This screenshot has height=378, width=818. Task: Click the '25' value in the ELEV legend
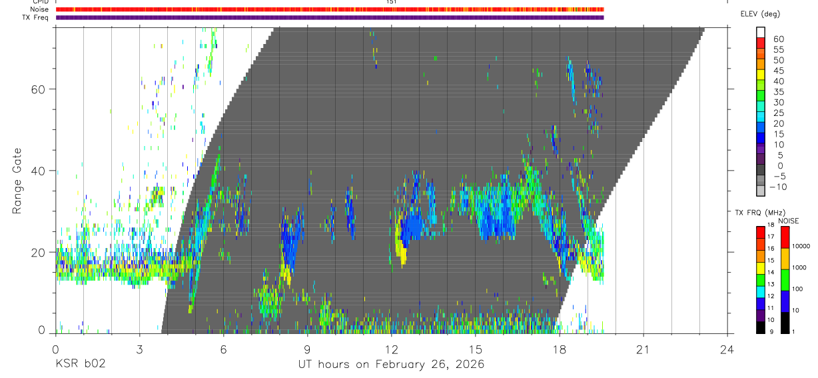[777, 113]
